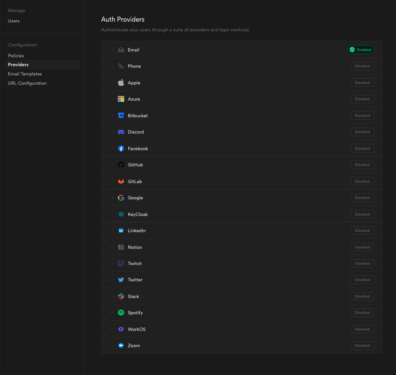This screenshot has height=375, width=396.
Task: Expand the Azure provider settings
Action: coord(112,99)
